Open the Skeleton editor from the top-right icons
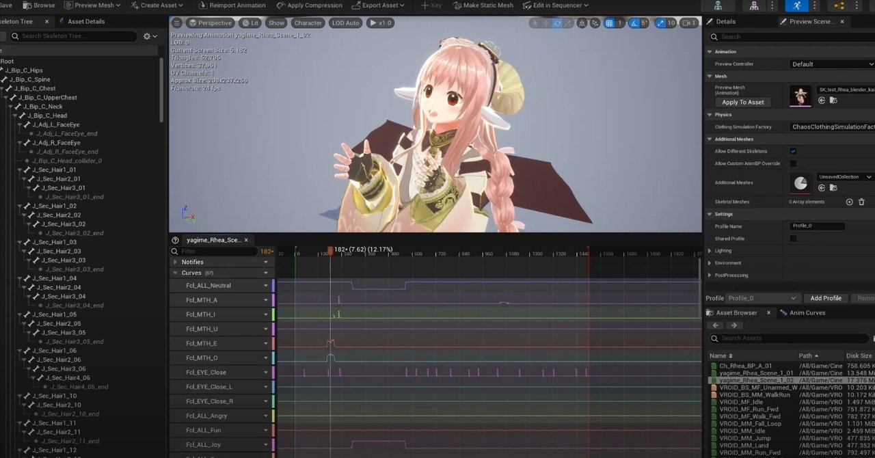 (x=718, y=5)
